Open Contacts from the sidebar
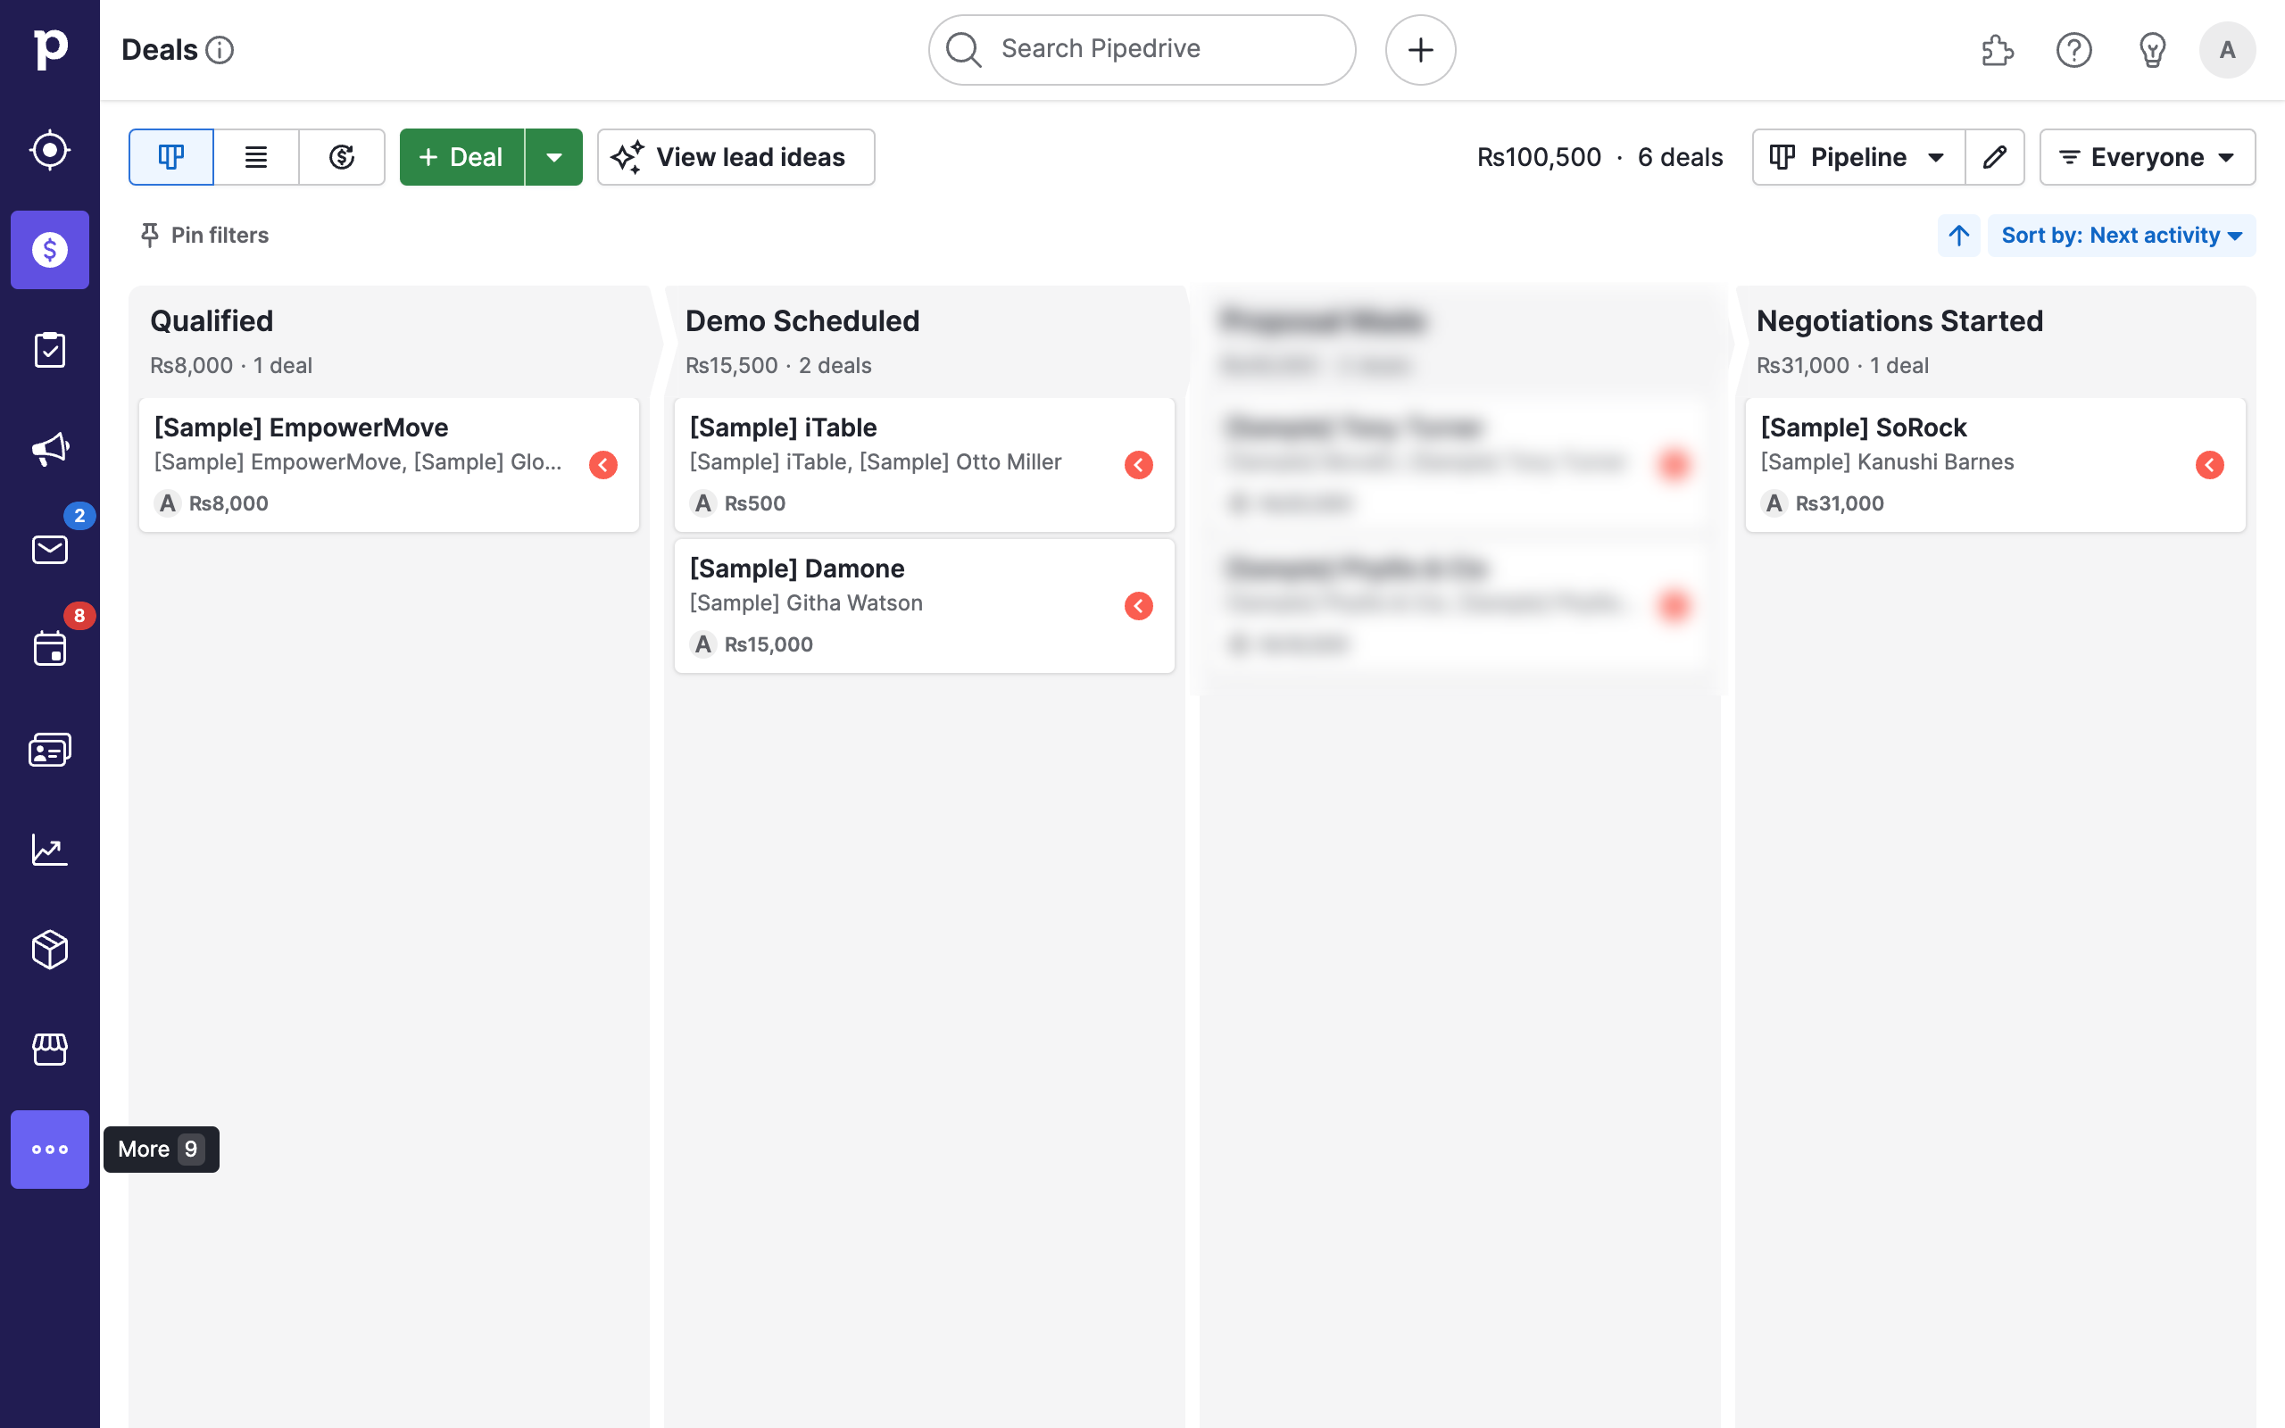 [49, 749]
